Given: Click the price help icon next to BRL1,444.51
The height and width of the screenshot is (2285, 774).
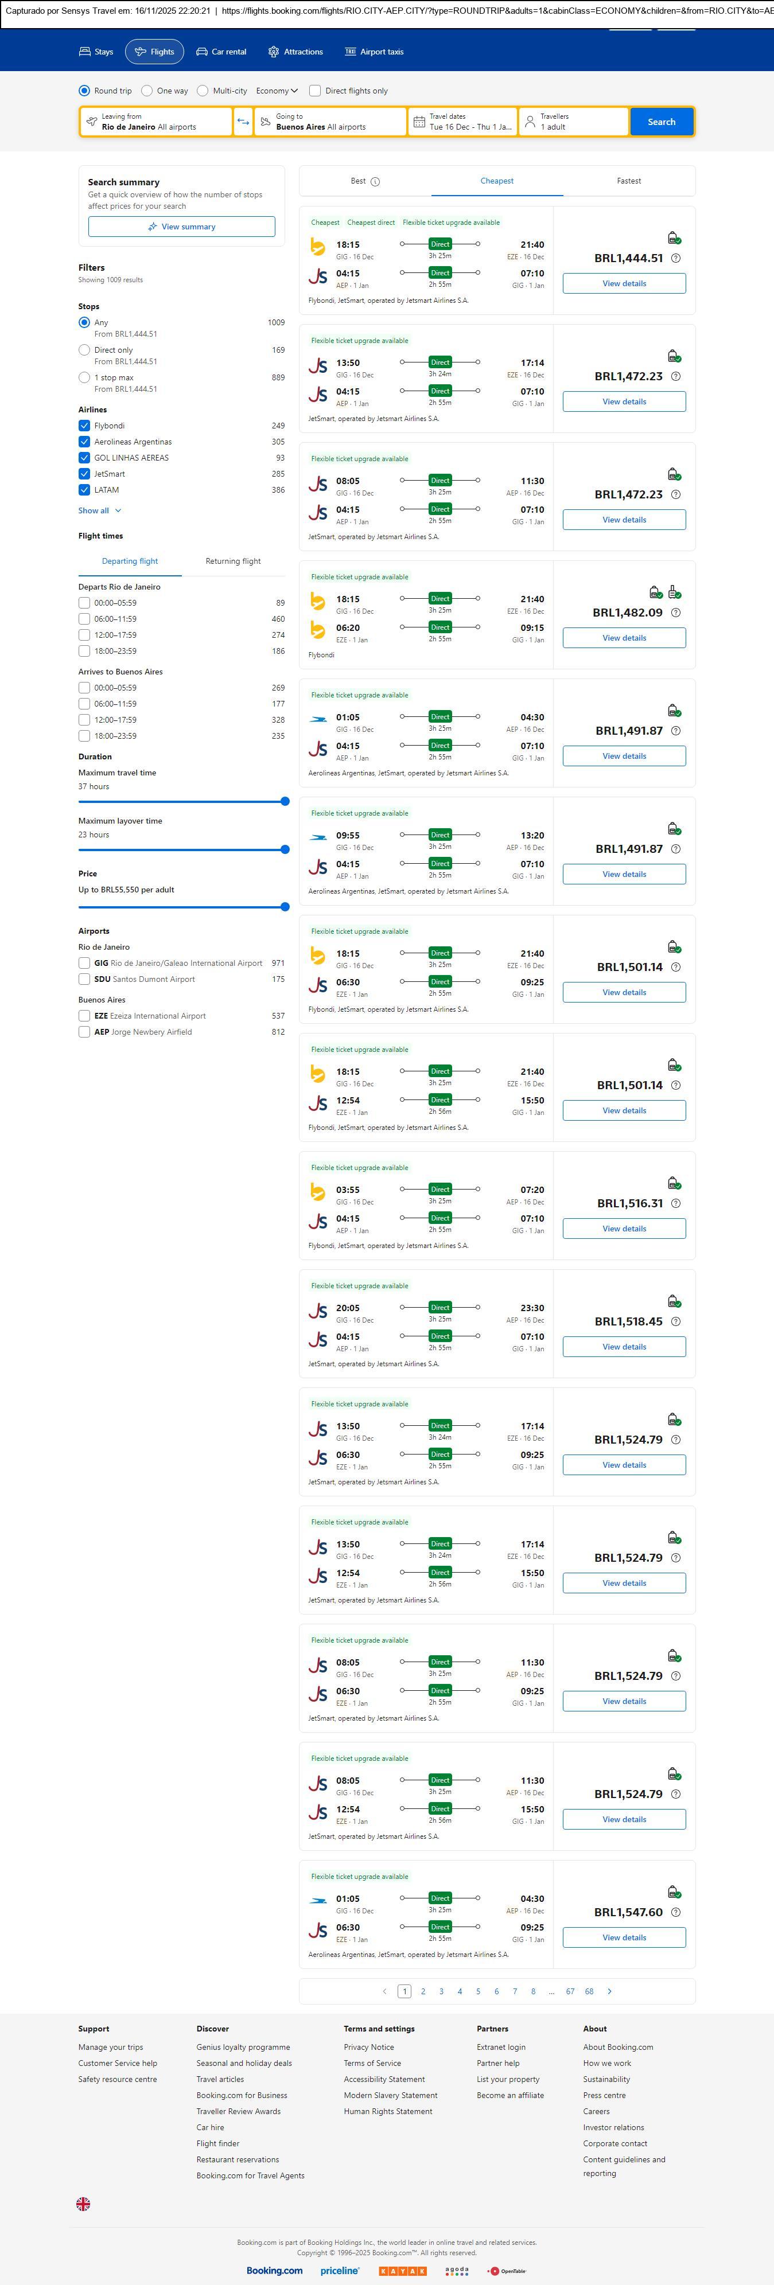Looking at the screenshot, I should (x=675, y=258).
